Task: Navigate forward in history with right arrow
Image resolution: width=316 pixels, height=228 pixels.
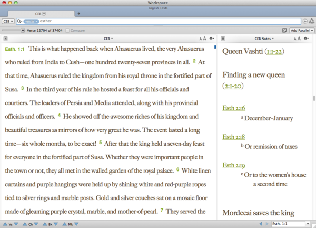Action: [267, 224]
